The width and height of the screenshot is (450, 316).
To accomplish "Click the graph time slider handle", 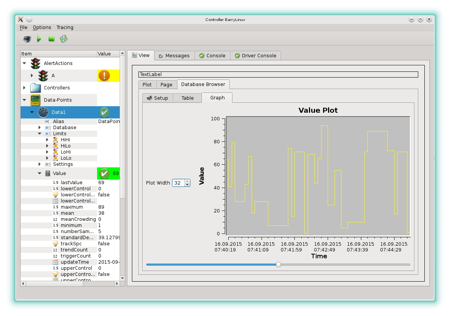I will (x=278, y=265).
